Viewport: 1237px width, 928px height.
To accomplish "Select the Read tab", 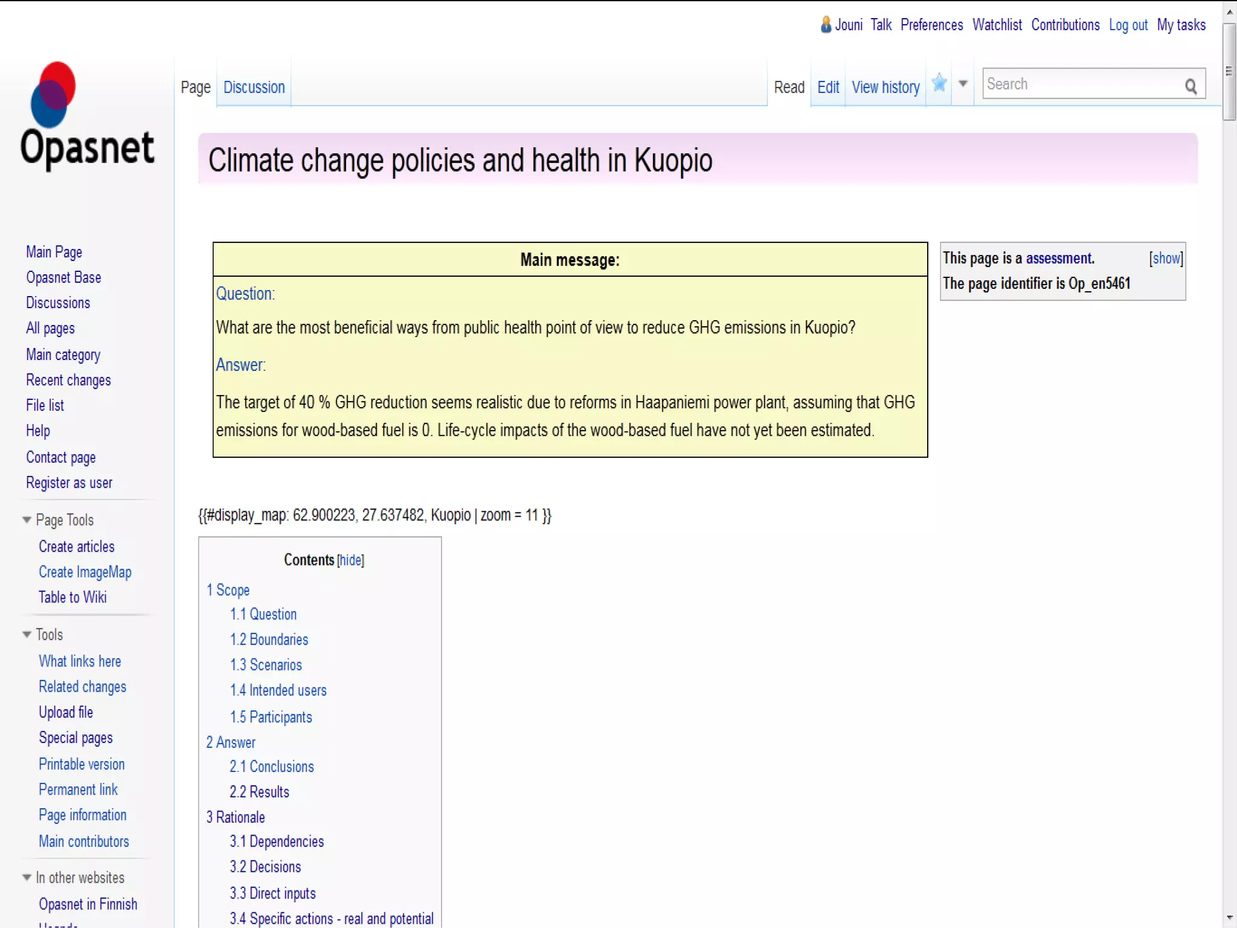I will click(x=789, y=88).
